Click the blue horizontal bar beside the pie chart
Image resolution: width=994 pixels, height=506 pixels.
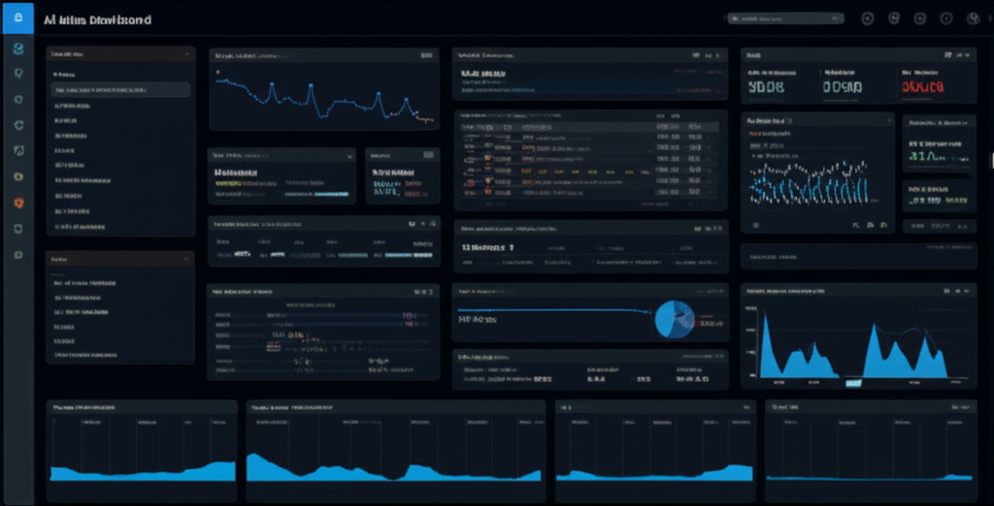553,311
